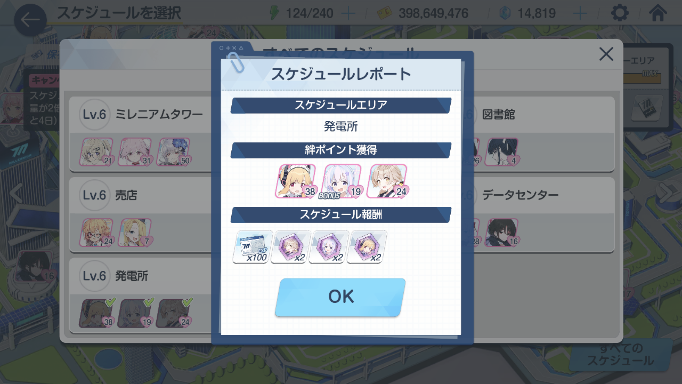Tap the BONUS student portrait with bond 19
The image size is (682, 384).
(342, 181)
